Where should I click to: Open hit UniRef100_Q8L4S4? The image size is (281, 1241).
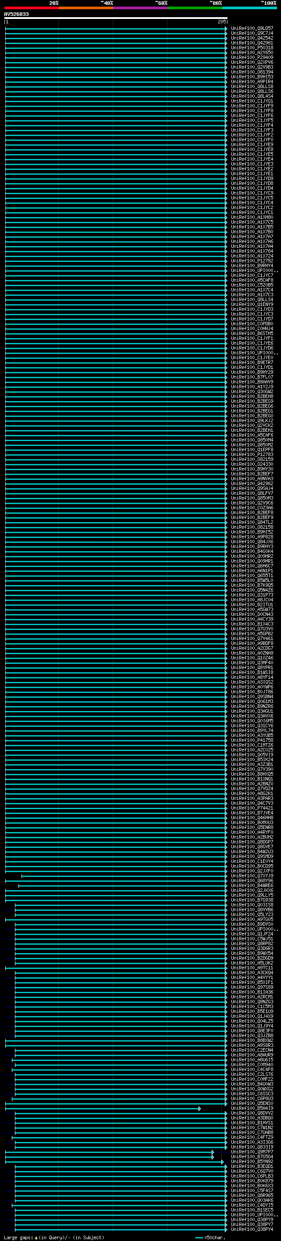pos(252,96)
